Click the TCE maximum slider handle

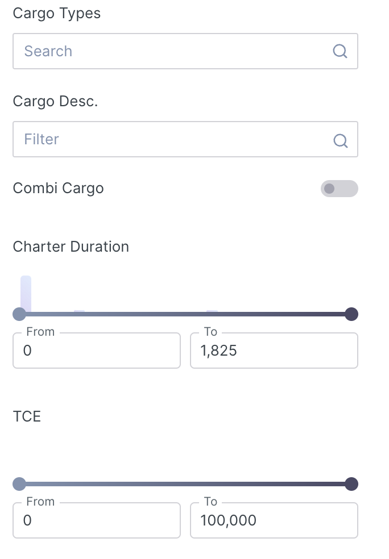[351, 484]
